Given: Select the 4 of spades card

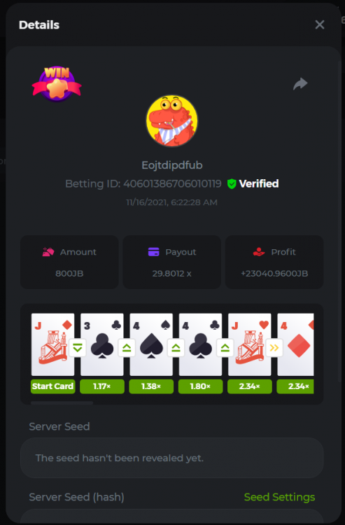Looking at the screenshot, I should point(151,344).
